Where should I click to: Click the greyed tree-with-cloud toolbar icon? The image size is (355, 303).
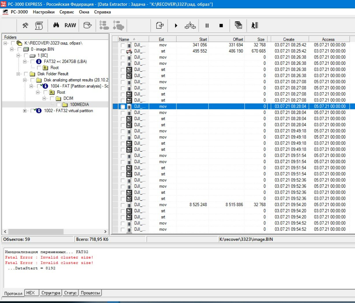[x=118, y=25]
